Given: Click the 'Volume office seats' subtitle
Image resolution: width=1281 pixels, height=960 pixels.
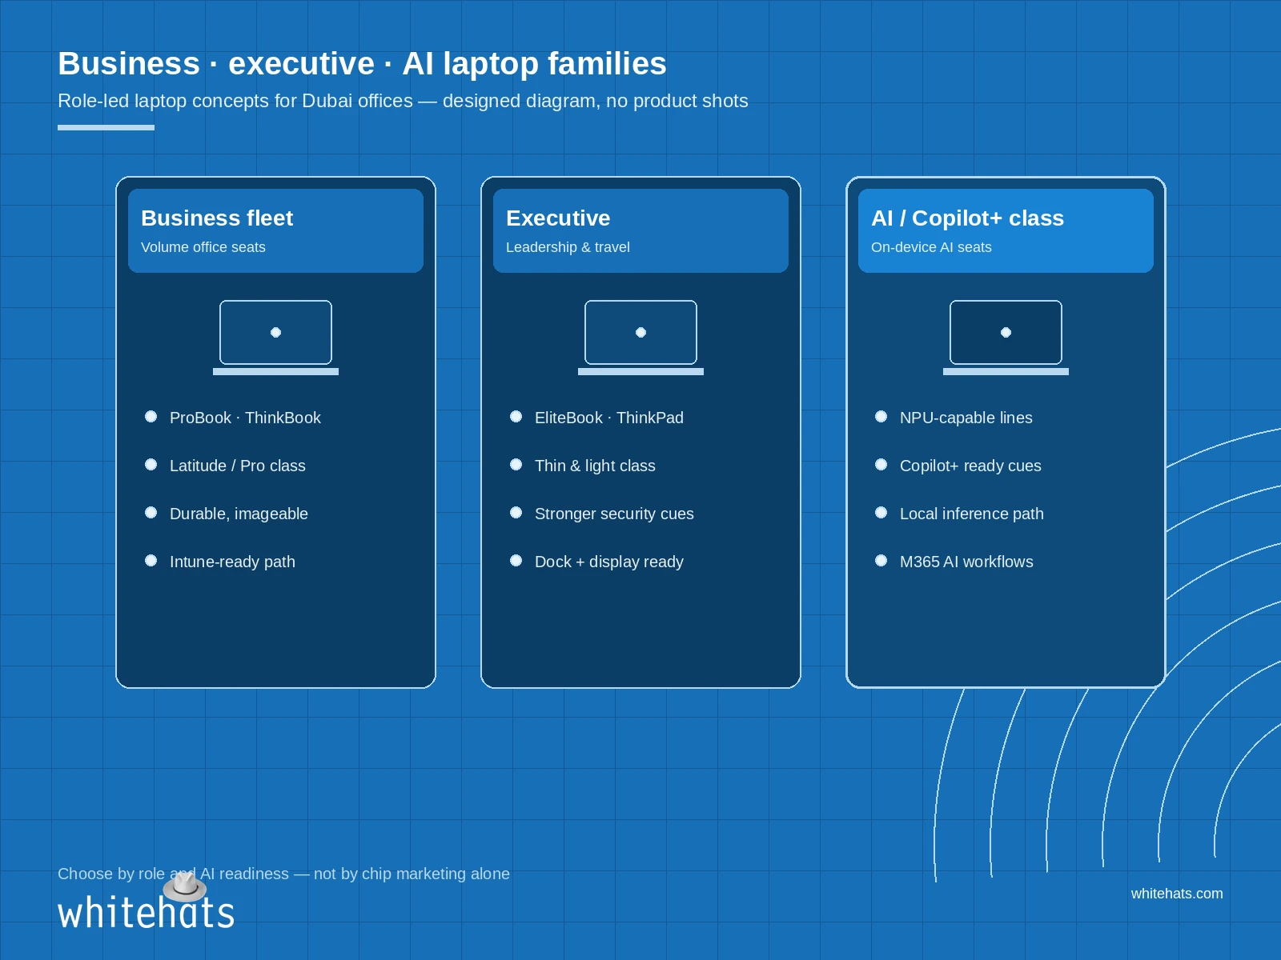Looking at the screenshot, I should pos(203,247).
